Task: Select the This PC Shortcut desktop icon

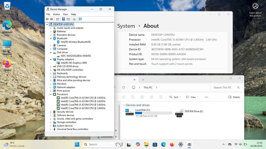Action: coord(7,48)
